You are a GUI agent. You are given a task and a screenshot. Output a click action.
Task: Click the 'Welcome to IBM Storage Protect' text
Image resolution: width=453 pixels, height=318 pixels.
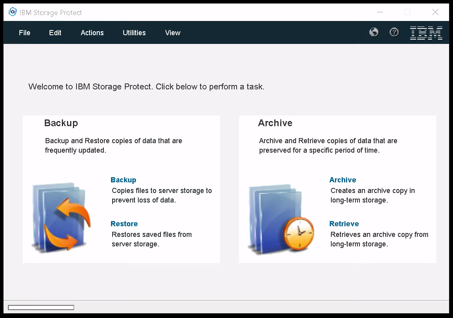coord(146,87)
